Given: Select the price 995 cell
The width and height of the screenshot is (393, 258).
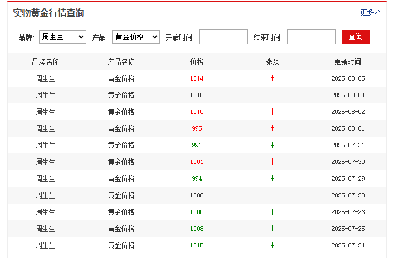Looking at the screenshot, I should pos(196,128).
